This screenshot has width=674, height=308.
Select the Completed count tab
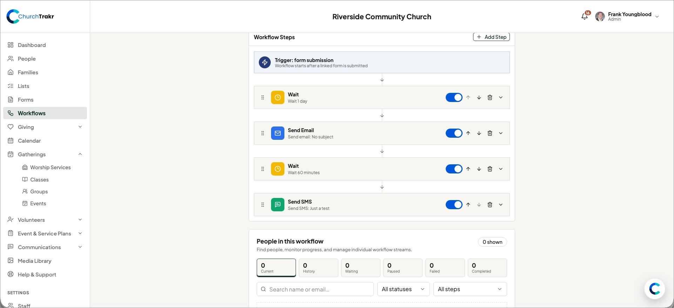click(487, 268)
